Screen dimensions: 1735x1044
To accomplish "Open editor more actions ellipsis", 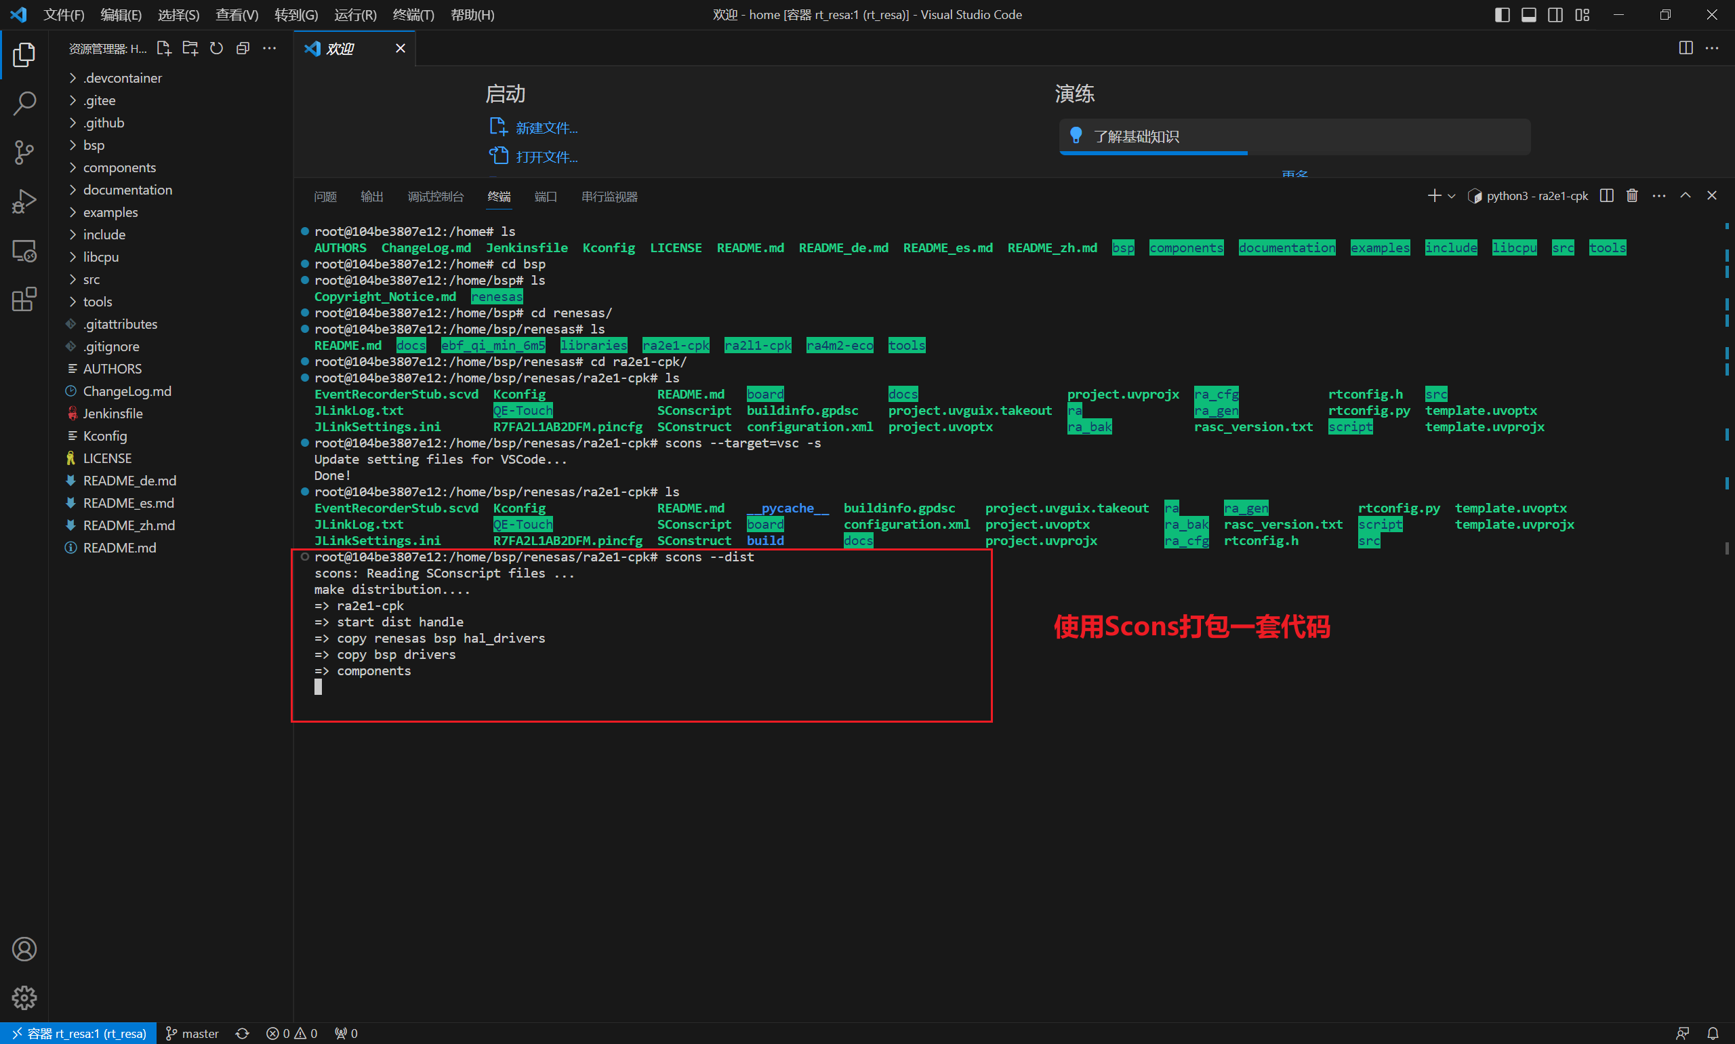I will pyautogui.click(x=1713, y=48).
